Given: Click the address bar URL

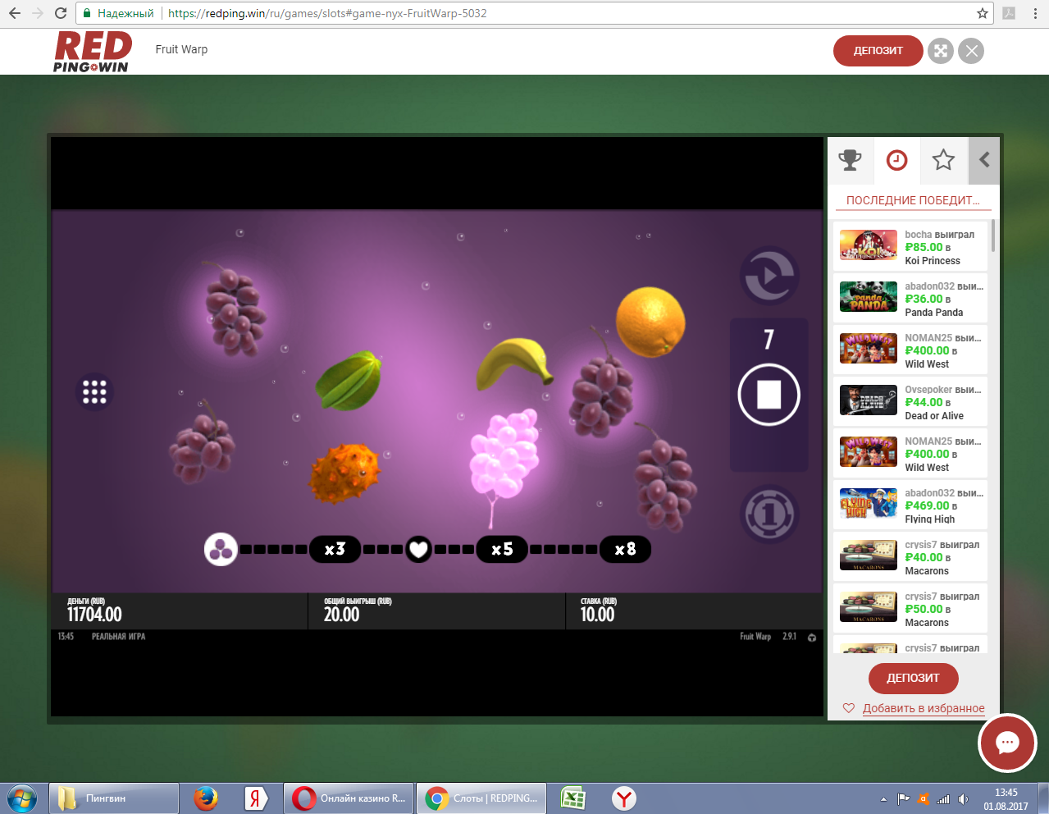Looking at the screenshot, I should point(327,13).
